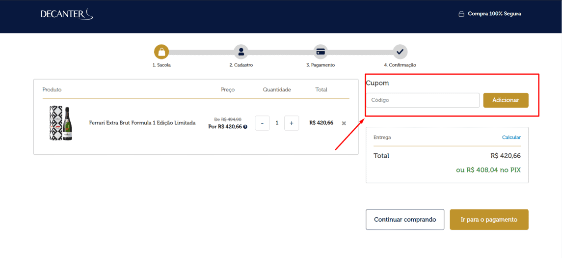This screenshot has width=562, height=258.
Task: Click product name Ferrari Extra Brut Formula 1
Action: pos(142,123)
